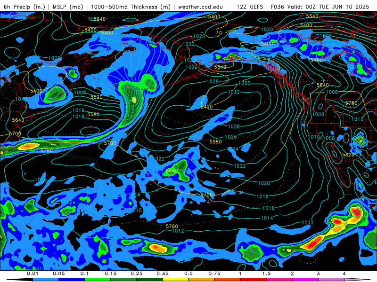This screenshot has width=377, height=282.
Task: Select the 1030 isobar label
Action: (244, 83)
